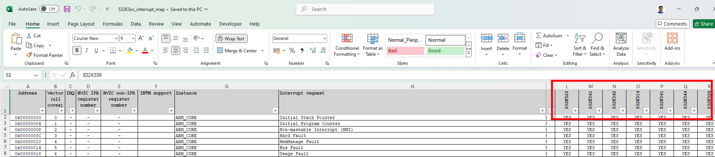Apply the red font color A
715x157 pixels.
click(145, 50)
